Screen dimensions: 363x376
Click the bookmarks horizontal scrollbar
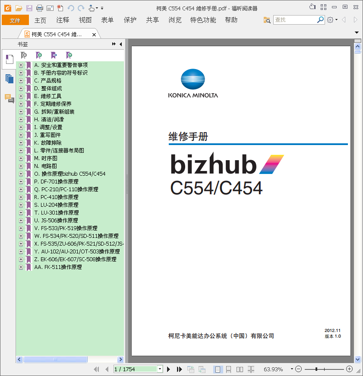tap(55, 359)
